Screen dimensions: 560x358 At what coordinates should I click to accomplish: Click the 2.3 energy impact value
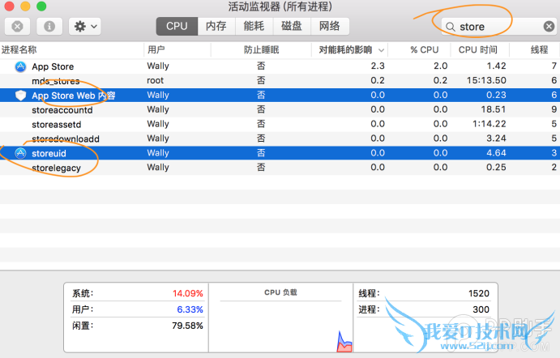click(378, 66)
